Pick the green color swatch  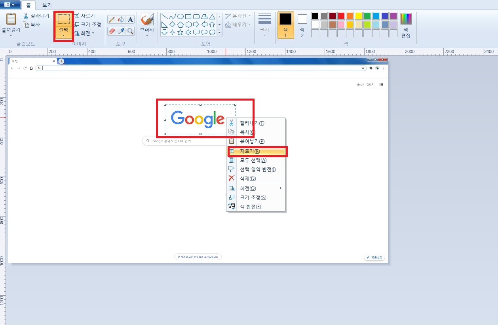tap(367, 16)
